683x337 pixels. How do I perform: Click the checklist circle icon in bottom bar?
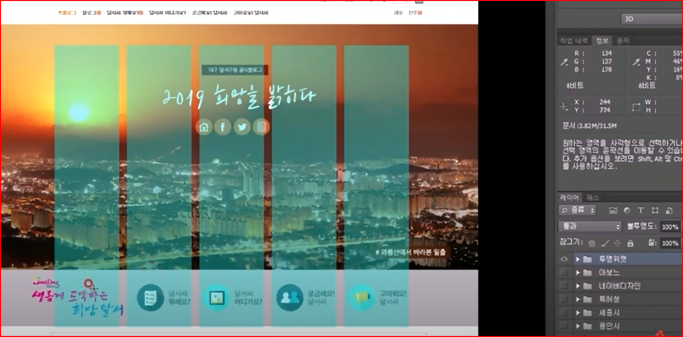150,298
